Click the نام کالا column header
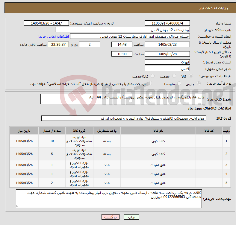The height and width of the screenshot is (225, 236). coord(158,131)
